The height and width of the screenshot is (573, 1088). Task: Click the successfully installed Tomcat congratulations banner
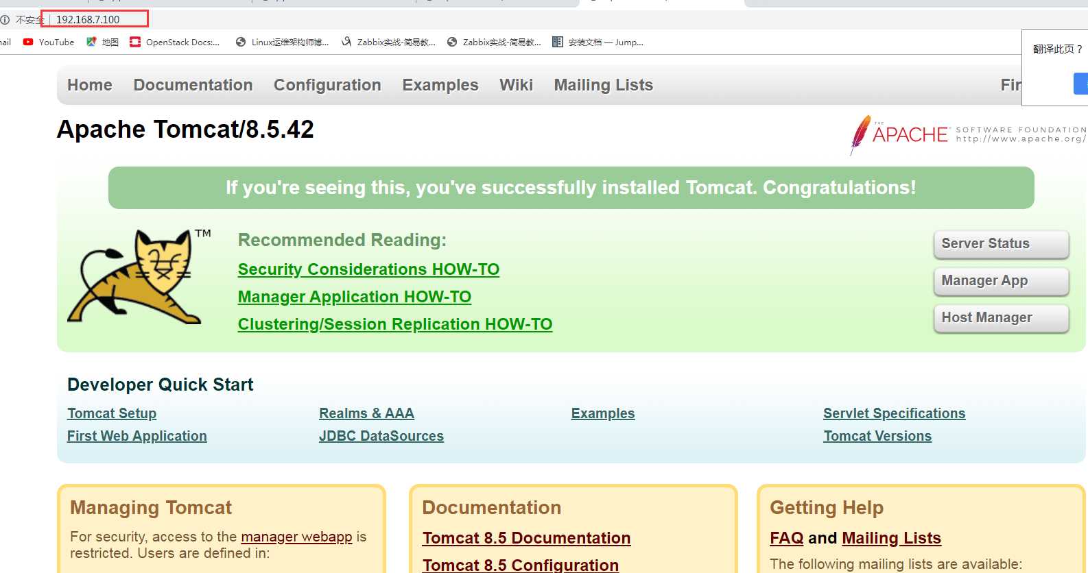[x=571, y=188]
